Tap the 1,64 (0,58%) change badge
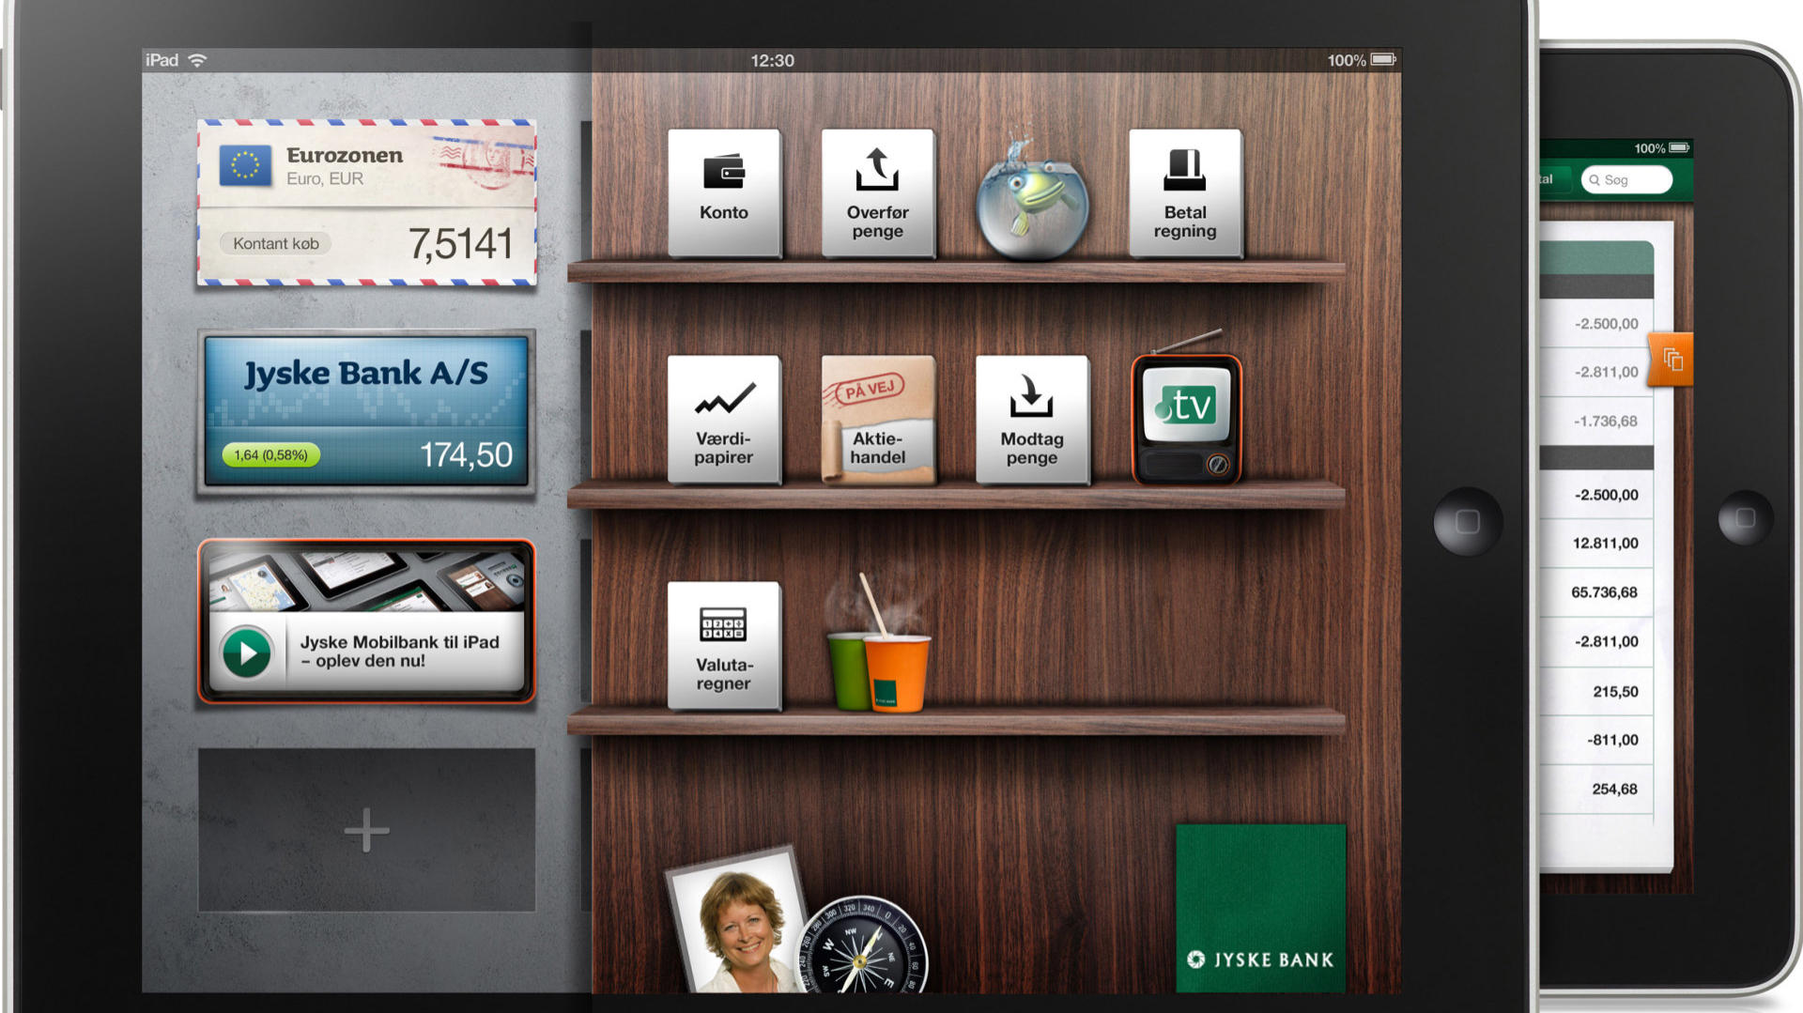The height and width of the screenshot is (1013, 1803). [x=270, y=455]
